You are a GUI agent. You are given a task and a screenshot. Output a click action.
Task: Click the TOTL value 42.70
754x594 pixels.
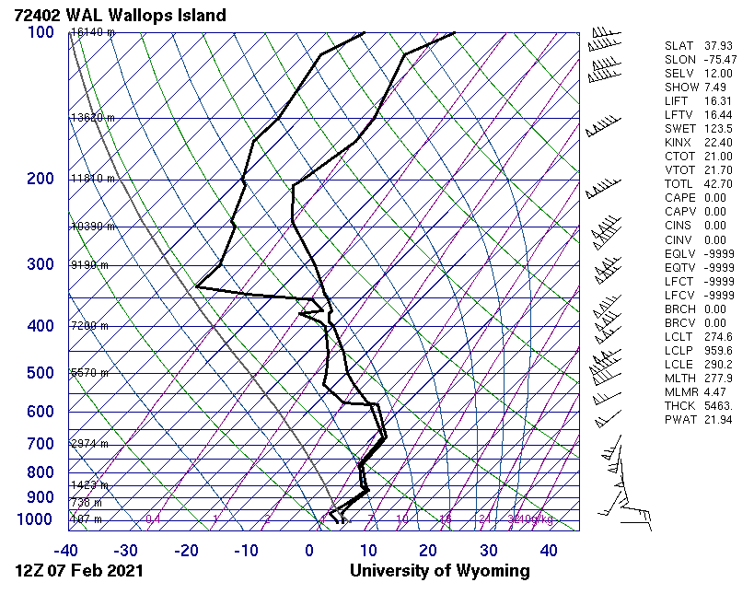[x=718, y=184]
